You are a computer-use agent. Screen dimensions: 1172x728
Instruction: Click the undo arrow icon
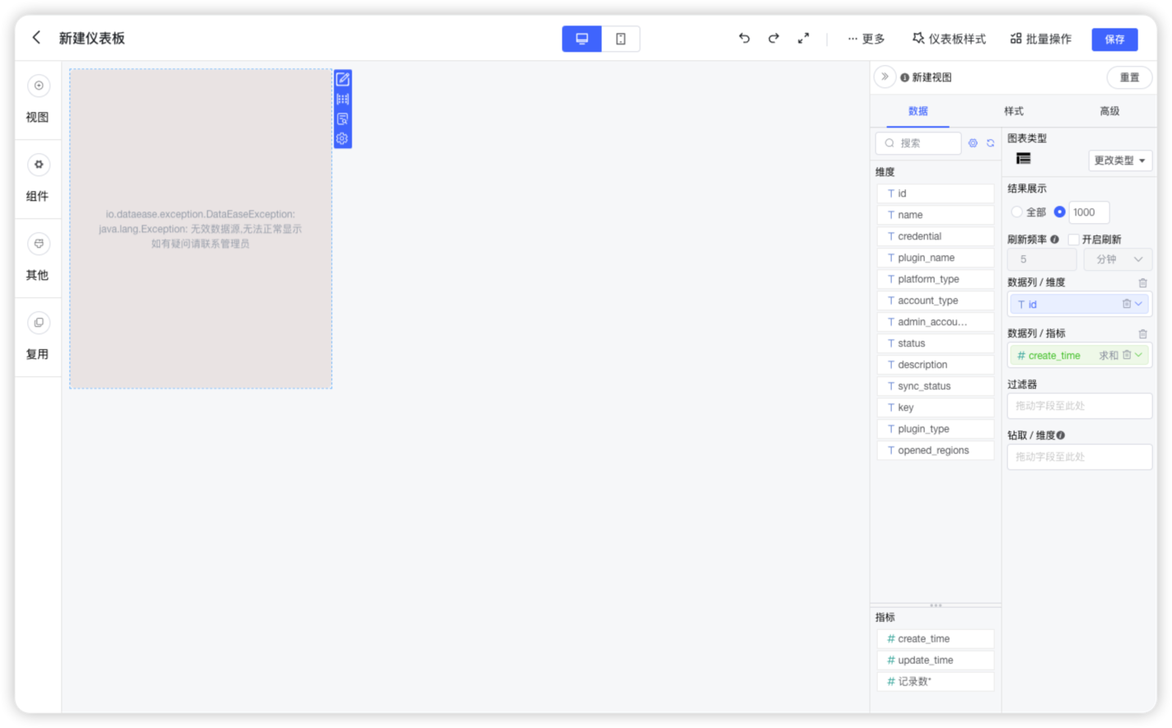tap(744, 39)
